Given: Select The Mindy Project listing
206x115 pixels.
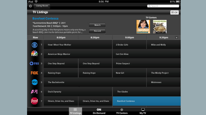Looking at the screenshot, I should coord(164,73).
